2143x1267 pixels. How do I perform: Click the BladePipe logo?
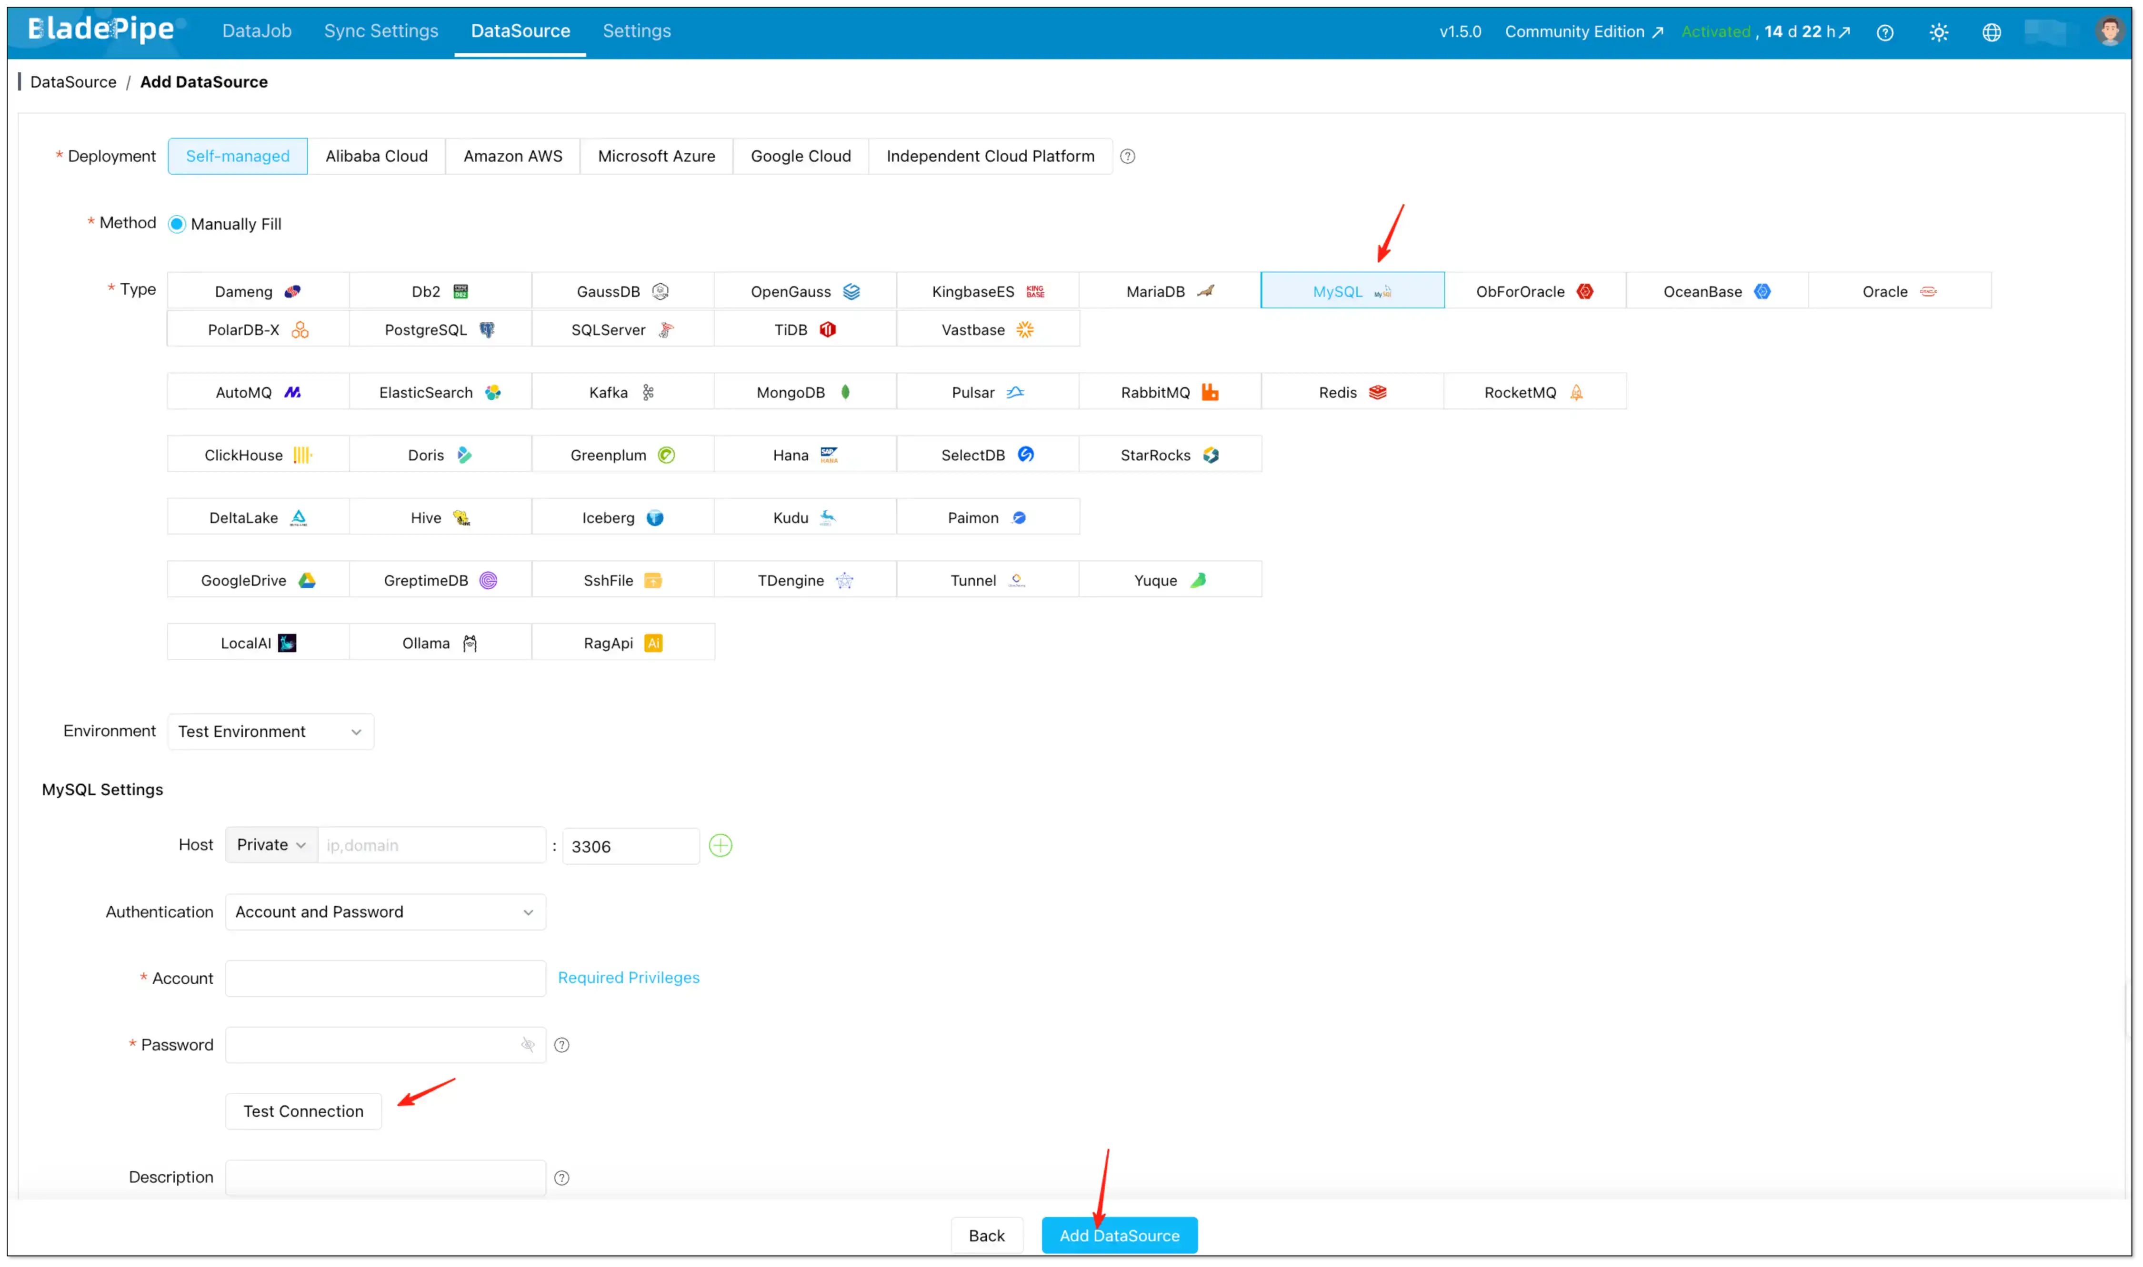(101, 30)
